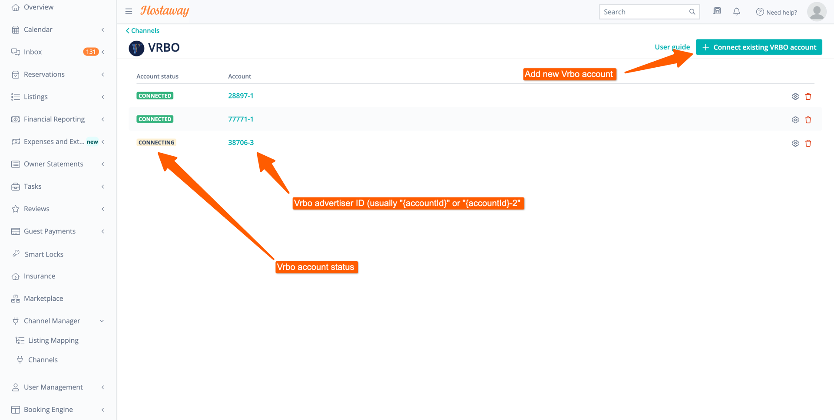The image size is (834, 420).
Task: Open the user profile avatar
Action: pos(817,11)
